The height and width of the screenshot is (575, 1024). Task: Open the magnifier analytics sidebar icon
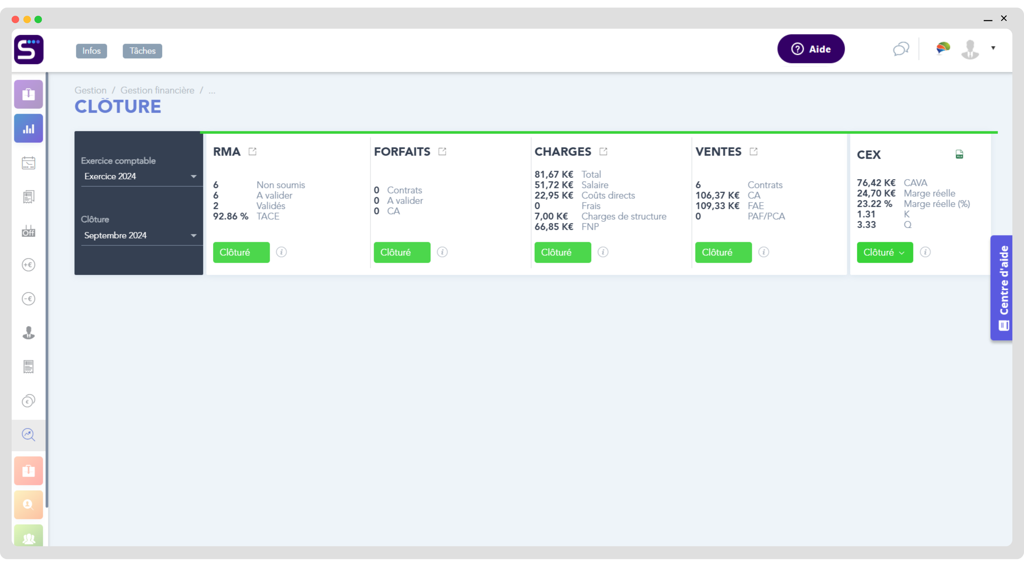pos(28,435)
